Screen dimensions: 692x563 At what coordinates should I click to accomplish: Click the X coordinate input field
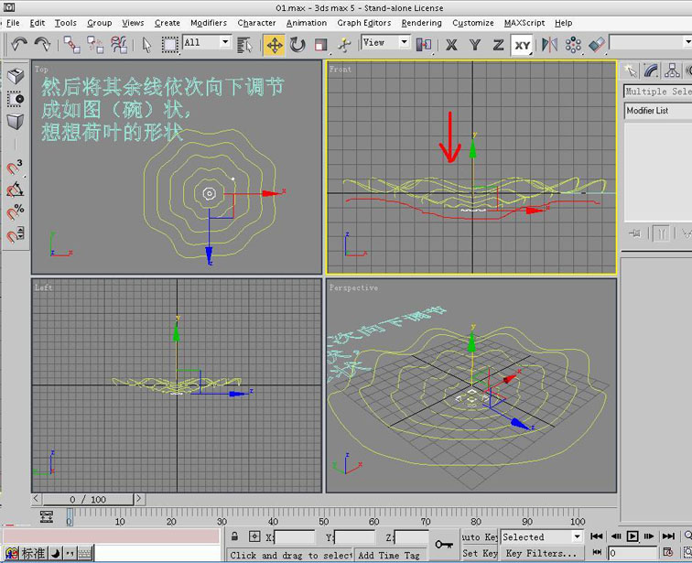click(x=295, y=537)
